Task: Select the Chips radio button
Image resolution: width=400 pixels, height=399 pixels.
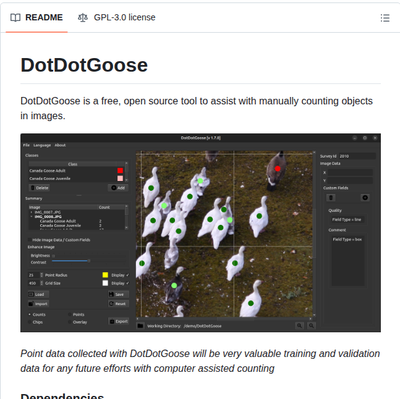Action: pos(30,322)
